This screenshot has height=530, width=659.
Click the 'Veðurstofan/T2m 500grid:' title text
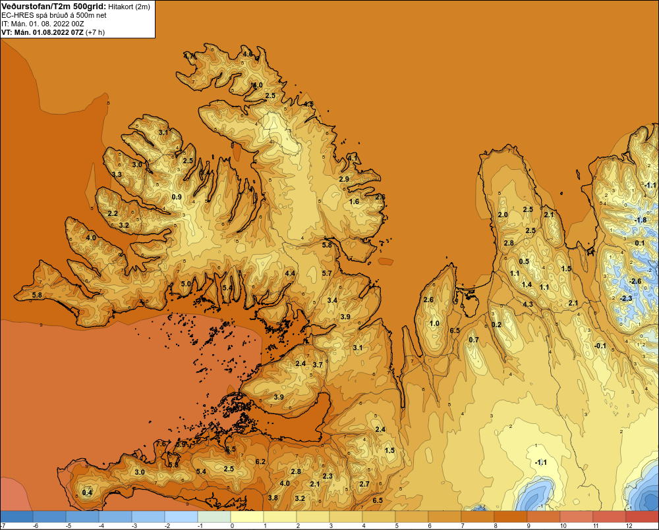[x=54, y=7]
